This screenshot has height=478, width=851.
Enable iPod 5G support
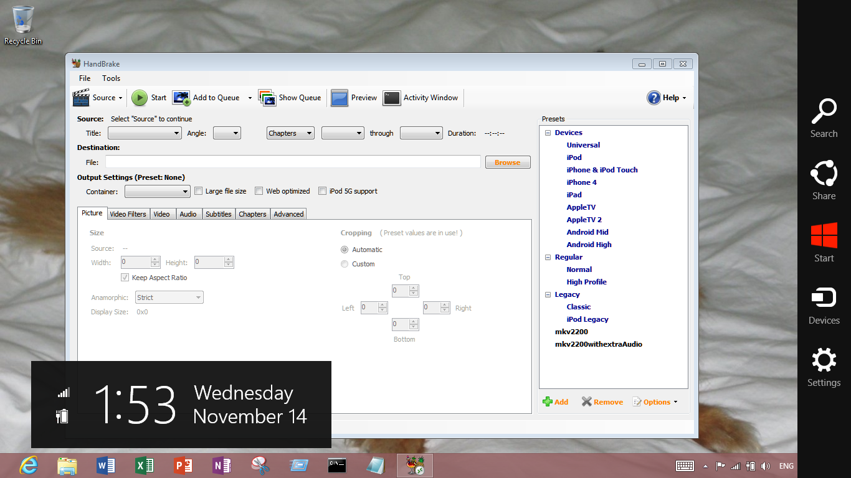pyautogui.click(x=323, y=190)
